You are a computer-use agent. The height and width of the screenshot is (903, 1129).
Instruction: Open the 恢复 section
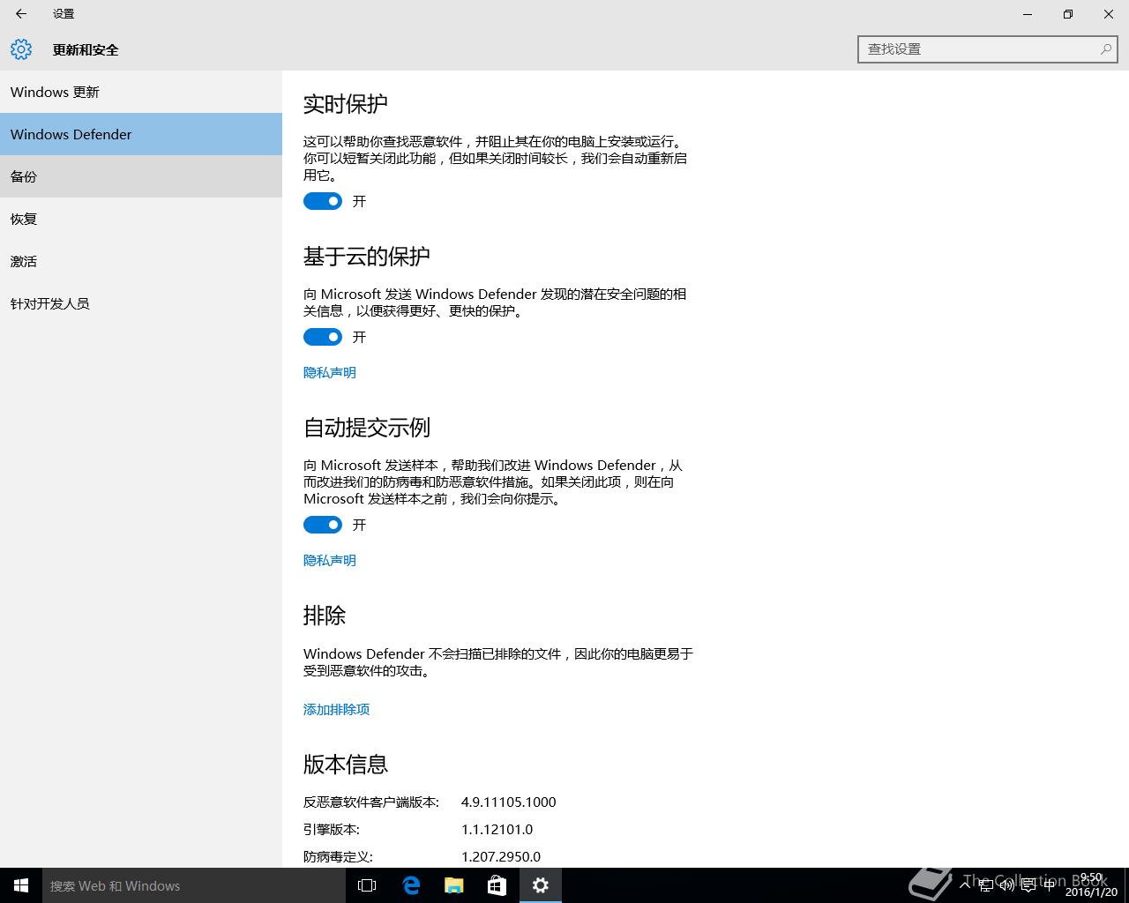point(141,219)
